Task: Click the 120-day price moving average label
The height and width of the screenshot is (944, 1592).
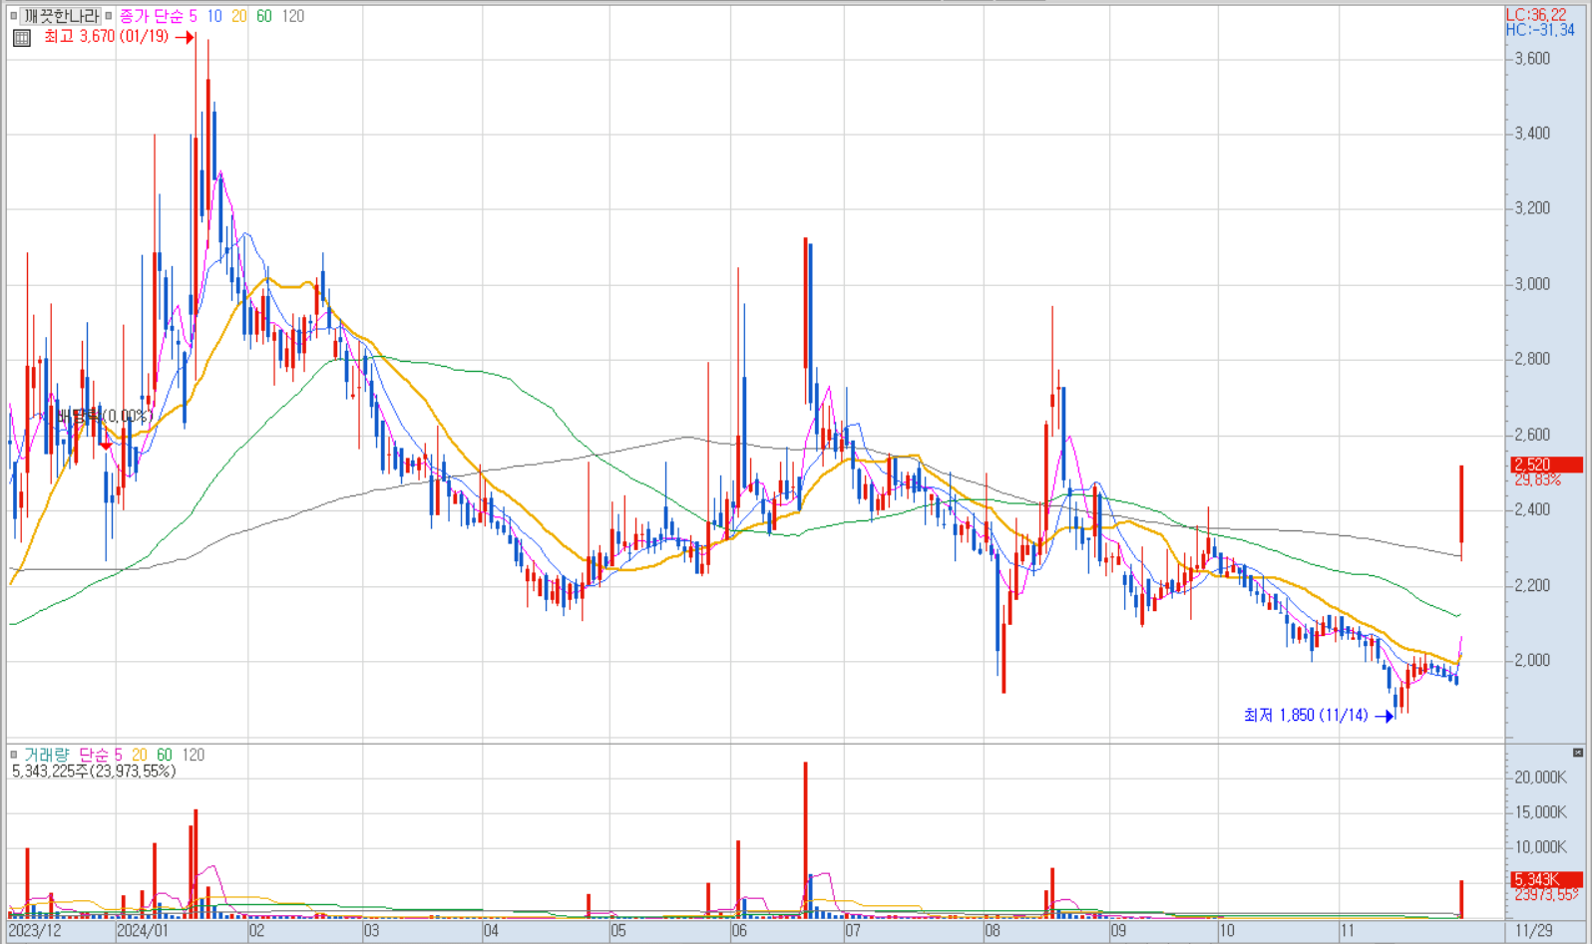Action: click(x=293, y=16)
